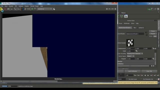Open Show menu in Attribute Editor
Image resolution: width=160 pixels, height=90 pixels.
(x=133, y=23)
